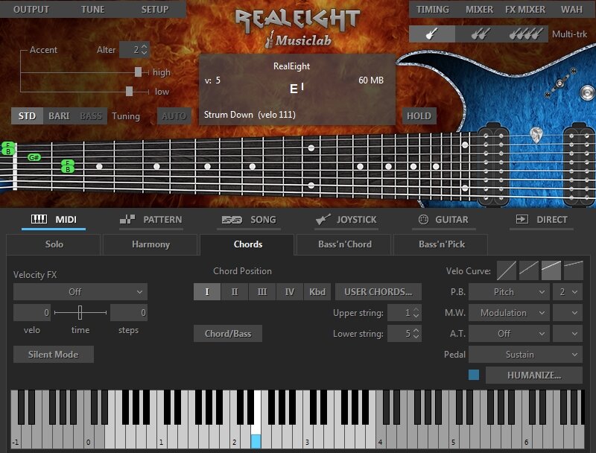Switch to the Solo tab

(54, 244)
